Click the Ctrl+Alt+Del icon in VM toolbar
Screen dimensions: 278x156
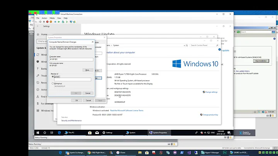[36, 22]
